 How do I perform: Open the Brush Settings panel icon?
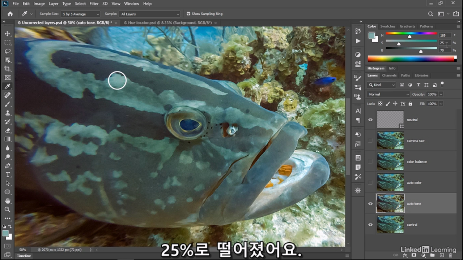358,87
